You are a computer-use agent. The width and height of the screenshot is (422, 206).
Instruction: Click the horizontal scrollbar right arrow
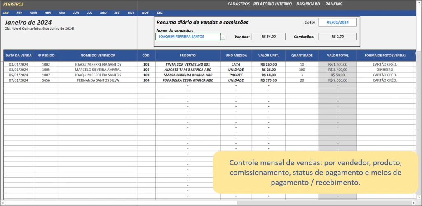414,203
